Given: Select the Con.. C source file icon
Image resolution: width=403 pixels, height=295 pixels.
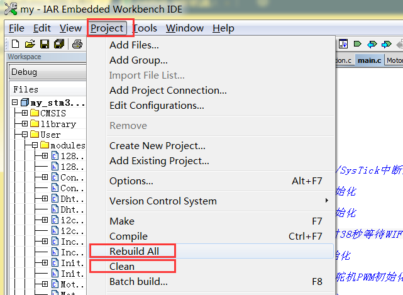Looking at the screenshot, I should click(55, 177).
